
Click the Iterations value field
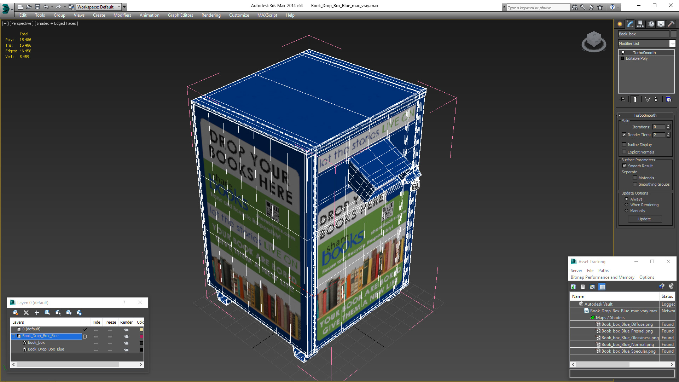(x=659, y=127)
